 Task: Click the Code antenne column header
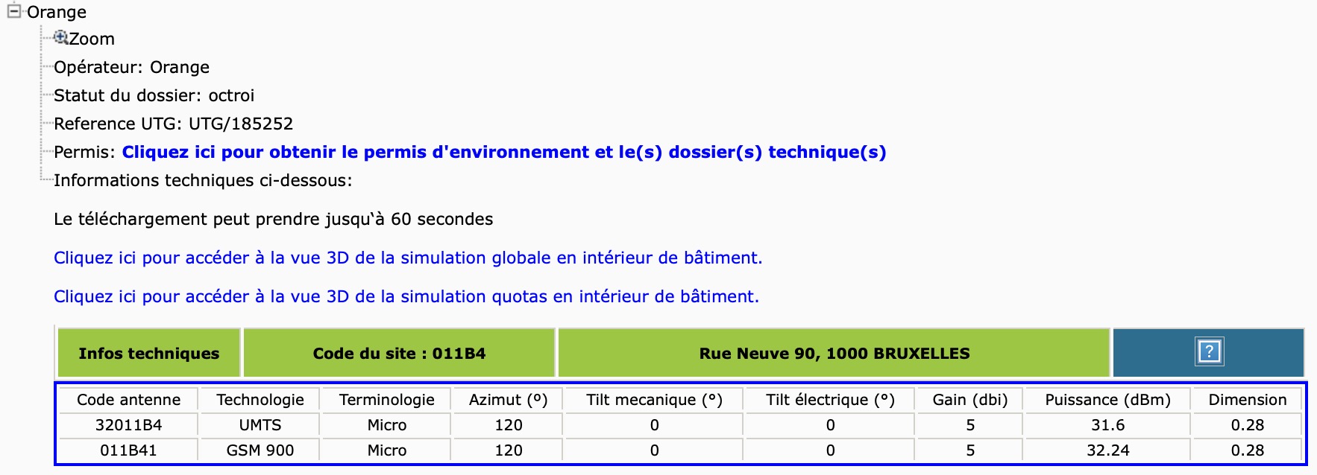click(128, 400)
